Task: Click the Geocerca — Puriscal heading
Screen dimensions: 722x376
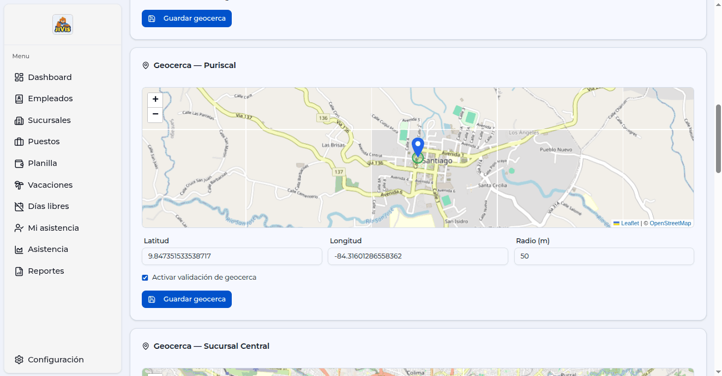Action: [195, 65]
